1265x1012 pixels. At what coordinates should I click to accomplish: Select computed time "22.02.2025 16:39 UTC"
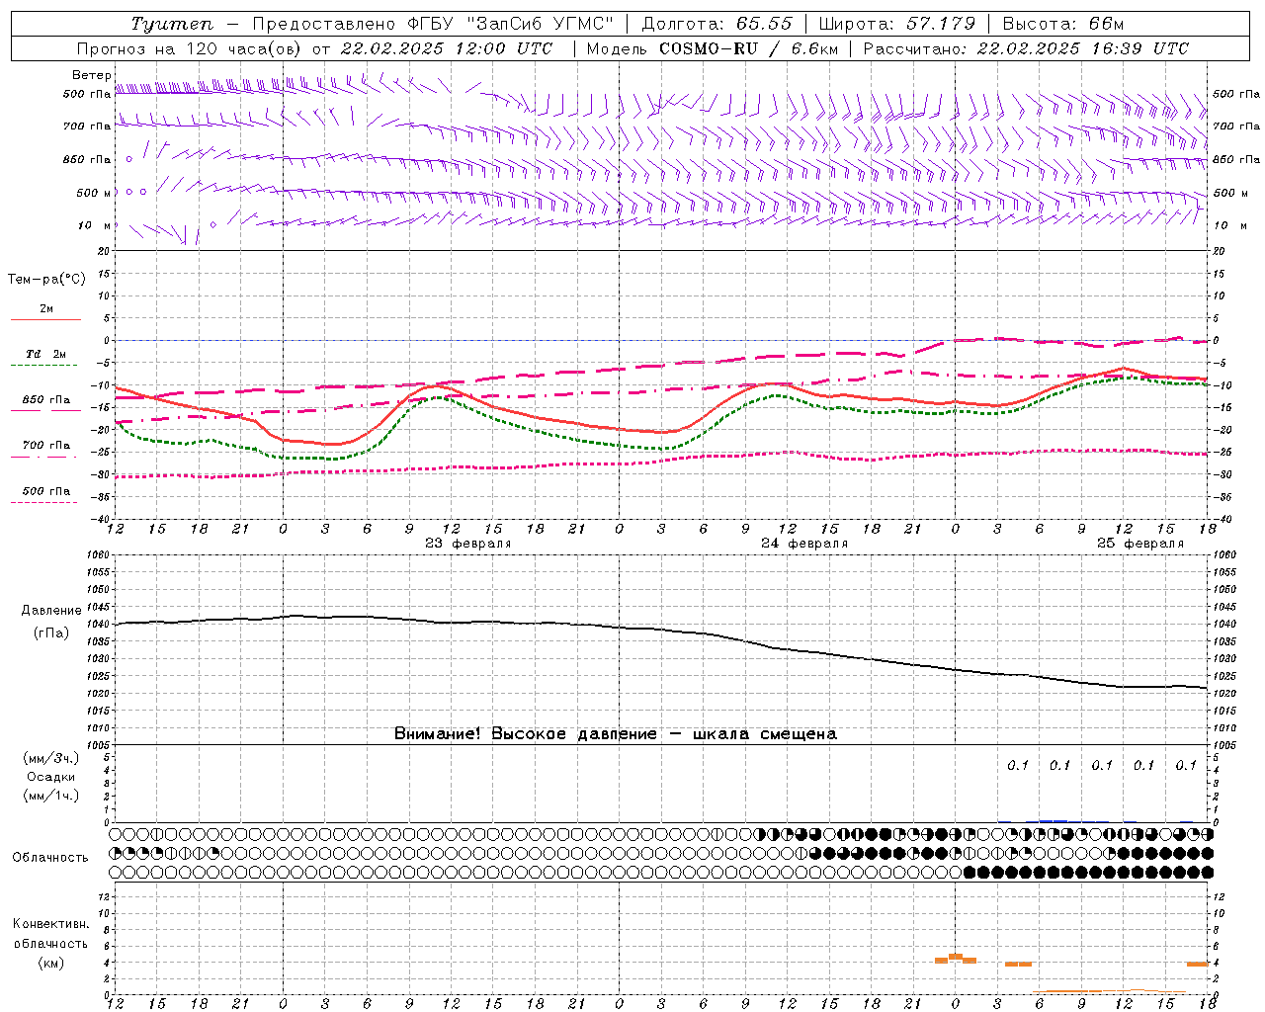[x=1083, y=48]
